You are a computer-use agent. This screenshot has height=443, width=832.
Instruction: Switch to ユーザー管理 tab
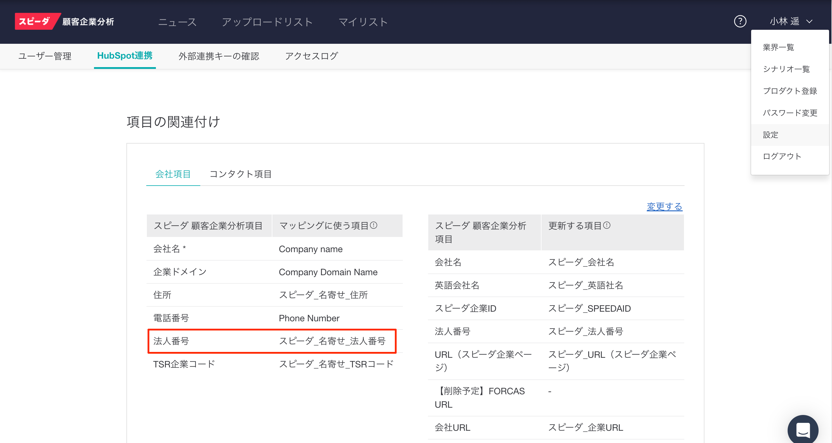[x=45, y=56]
